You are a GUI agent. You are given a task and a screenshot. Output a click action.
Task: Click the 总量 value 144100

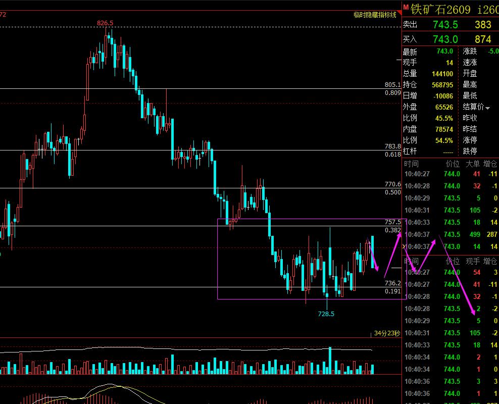442,74
